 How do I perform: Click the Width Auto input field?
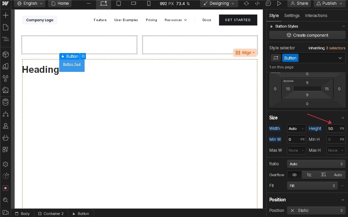(x=296, y=129)
